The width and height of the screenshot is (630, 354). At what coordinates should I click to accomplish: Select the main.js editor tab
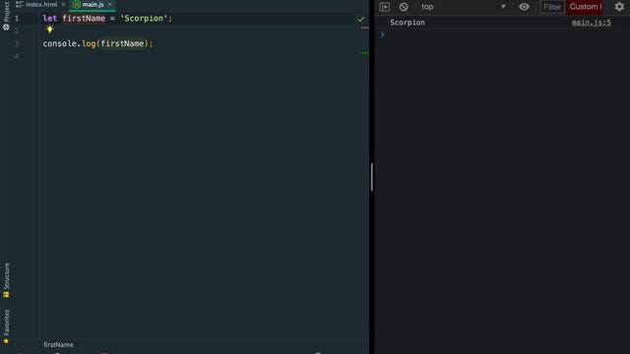pyautogui.click(x=93, y=4)
